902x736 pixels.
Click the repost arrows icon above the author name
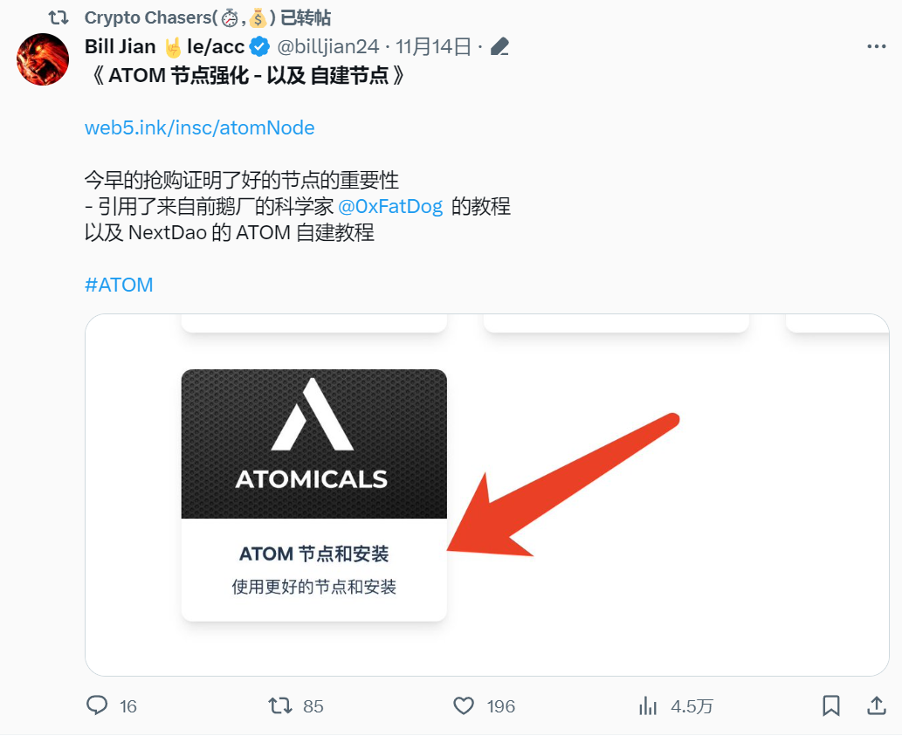coord(59,17)
